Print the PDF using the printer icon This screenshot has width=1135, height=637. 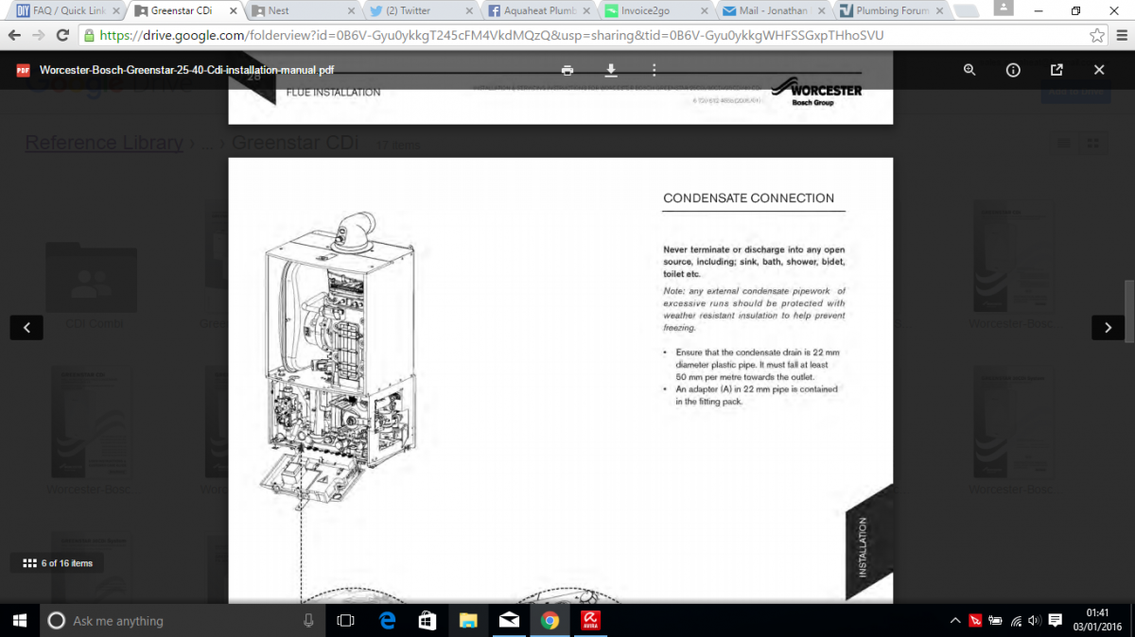[567, 70]
